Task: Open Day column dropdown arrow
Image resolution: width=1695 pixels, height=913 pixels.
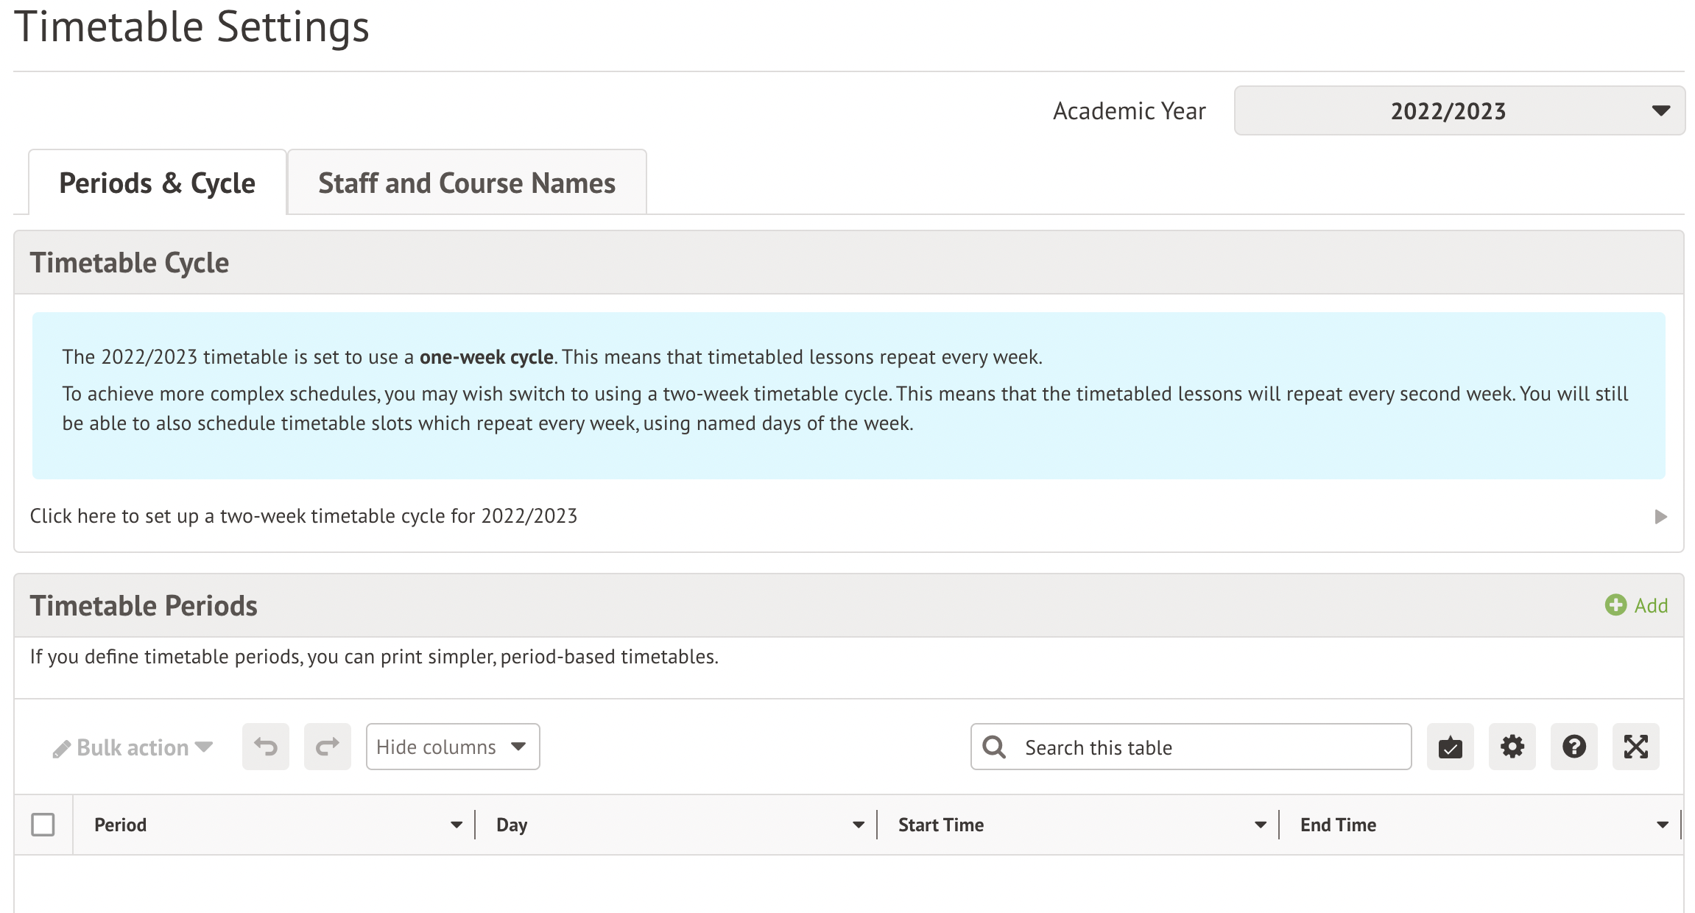Action: point(859,825)
